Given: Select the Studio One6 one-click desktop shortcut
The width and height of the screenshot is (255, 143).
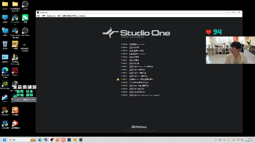Looking at the screenshot, I should 15,33.
